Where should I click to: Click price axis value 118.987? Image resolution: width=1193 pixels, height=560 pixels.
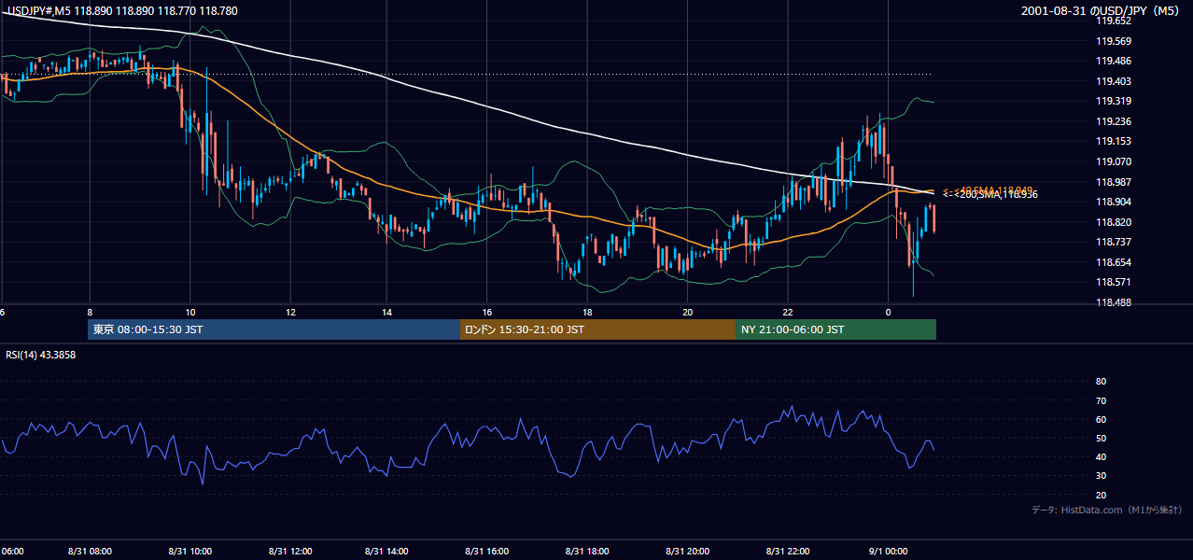tap(1115, 182)
